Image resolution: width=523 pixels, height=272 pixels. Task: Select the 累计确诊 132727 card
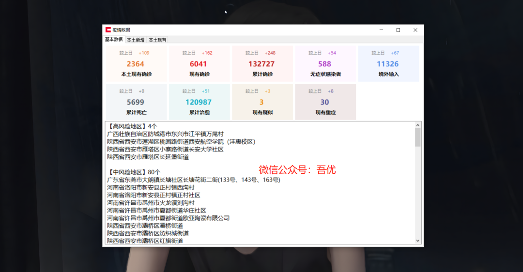[262, 64]
